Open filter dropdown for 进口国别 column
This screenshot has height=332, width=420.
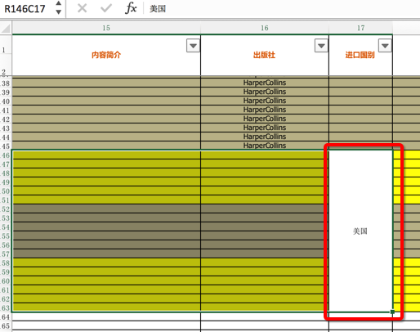(385, 46)
